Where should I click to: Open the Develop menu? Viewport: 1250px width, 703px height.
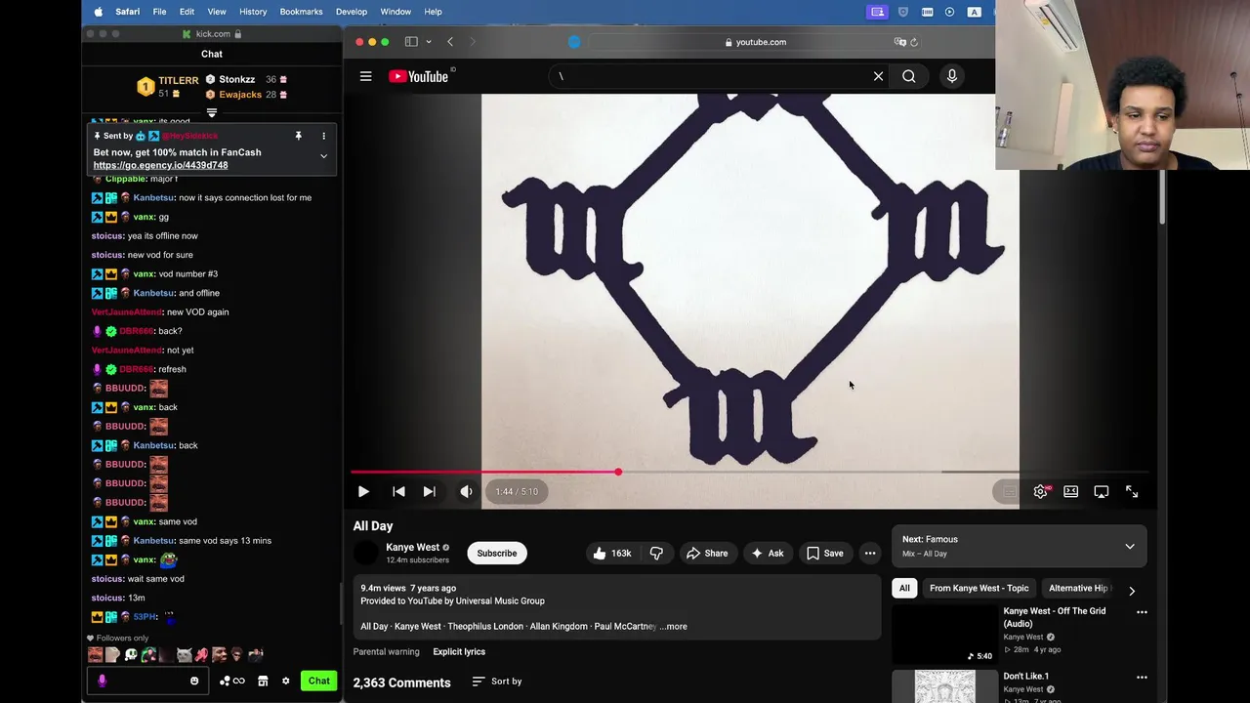pos(352,12)
